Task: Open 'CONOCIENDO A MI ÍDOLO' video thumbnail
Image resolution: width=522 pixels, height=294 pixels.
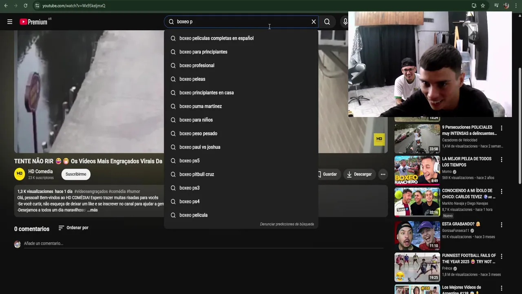Action: [x=417, y=202]
